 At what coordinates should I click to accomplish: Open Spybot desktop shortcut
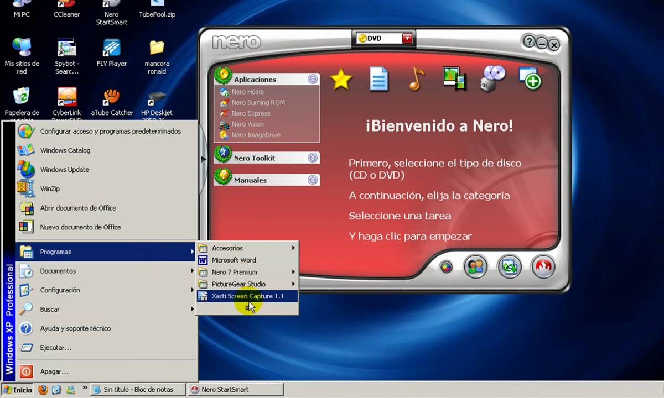click(x=66, y=56)
